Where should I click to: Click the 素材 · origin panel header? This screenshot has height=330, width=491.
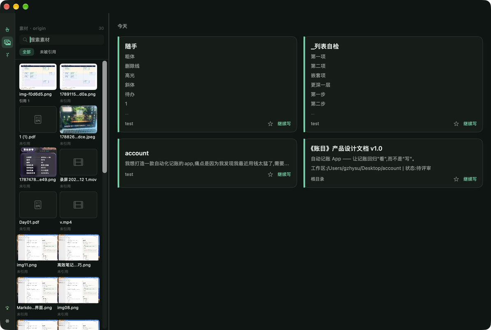(32, 28)
